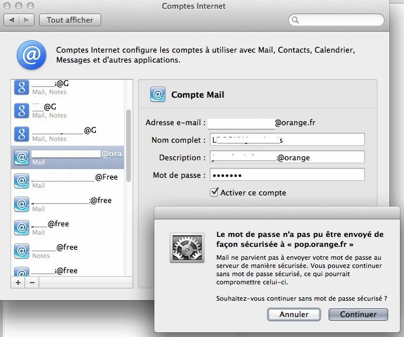Focus the search field in the toolbar
The image size is (404, 337).
(336, 20)
